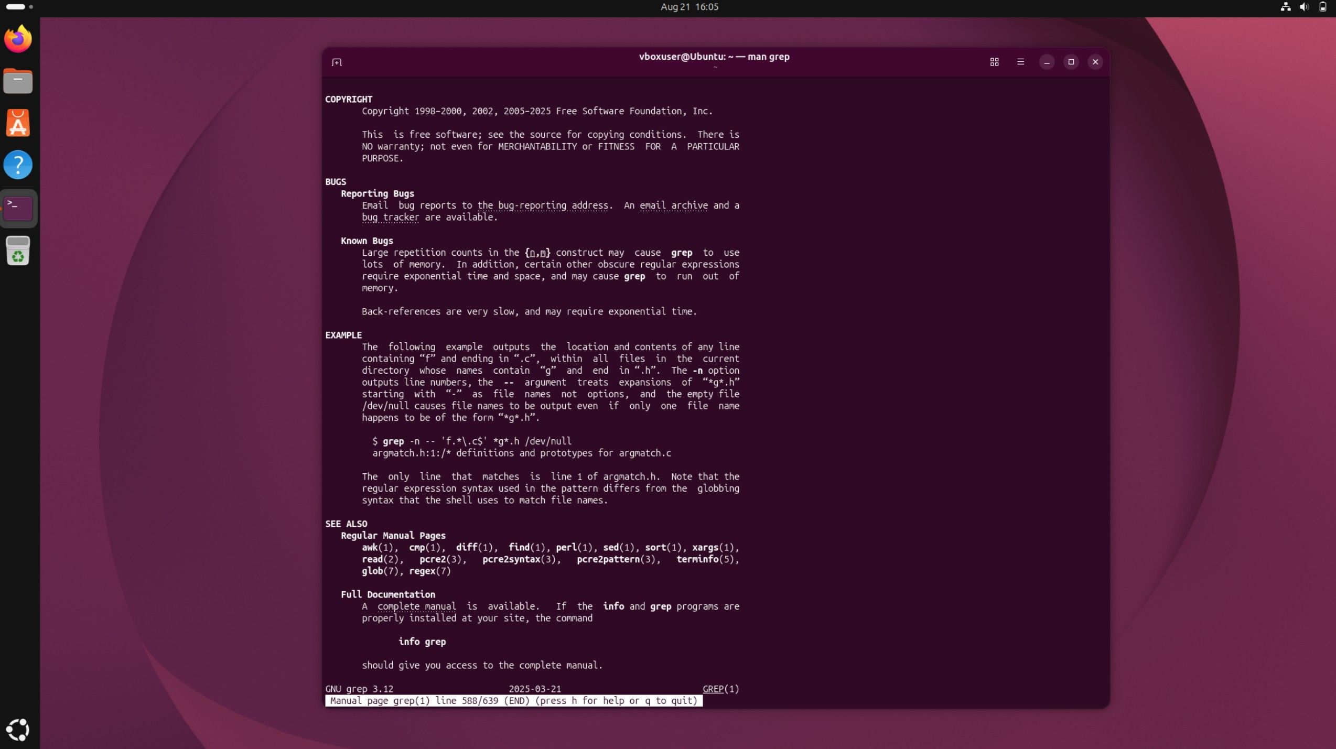The width and height of the screenshot is (1336, 749).
Task: Open the terminal hamburger menu
Action: pyautogui.click(x=1020, y=62)
